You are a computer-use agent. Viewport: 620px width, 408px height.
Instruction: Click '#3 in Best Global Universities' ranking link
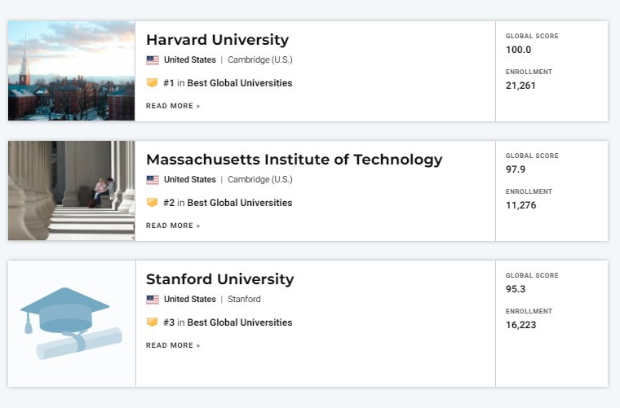coord(228,322)
